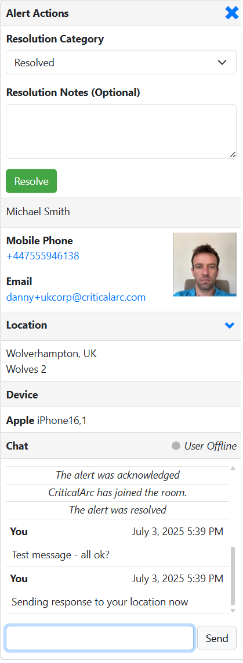View Michael Smith's profile photo
Viewport: 243px width, 663px height.
(205, 264)
